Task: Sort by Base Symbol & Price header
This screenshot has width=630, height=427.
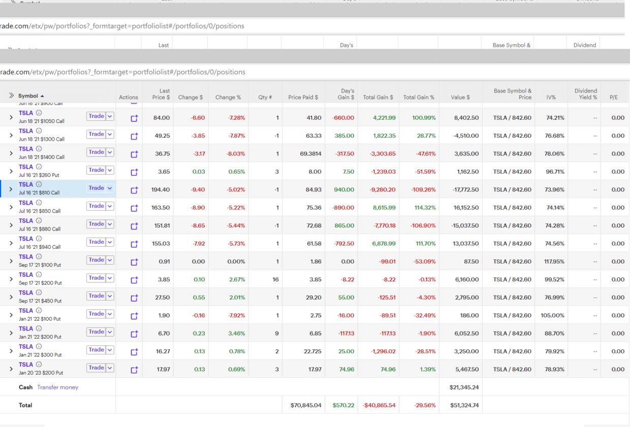Action: 513,94
